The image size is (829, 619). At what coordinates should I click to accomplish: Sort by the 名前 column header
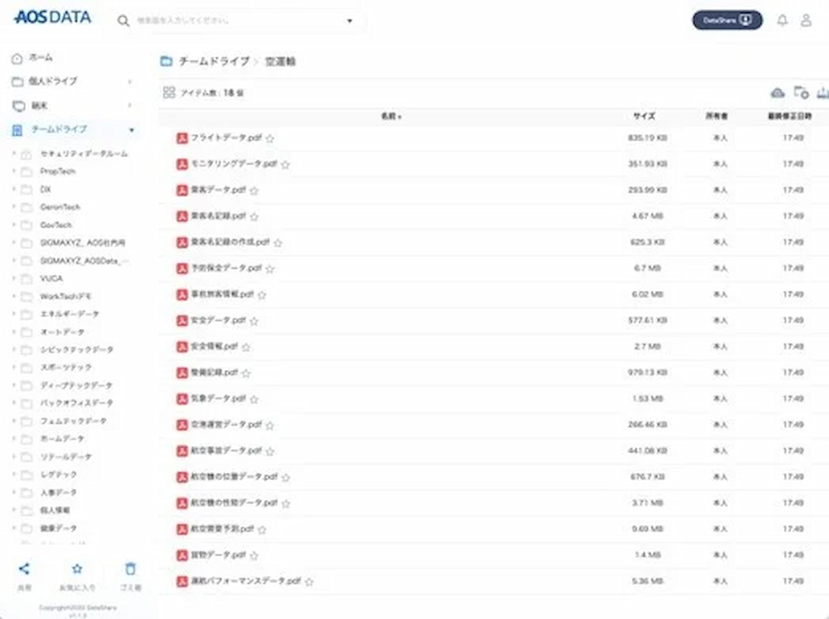(391, 116)
